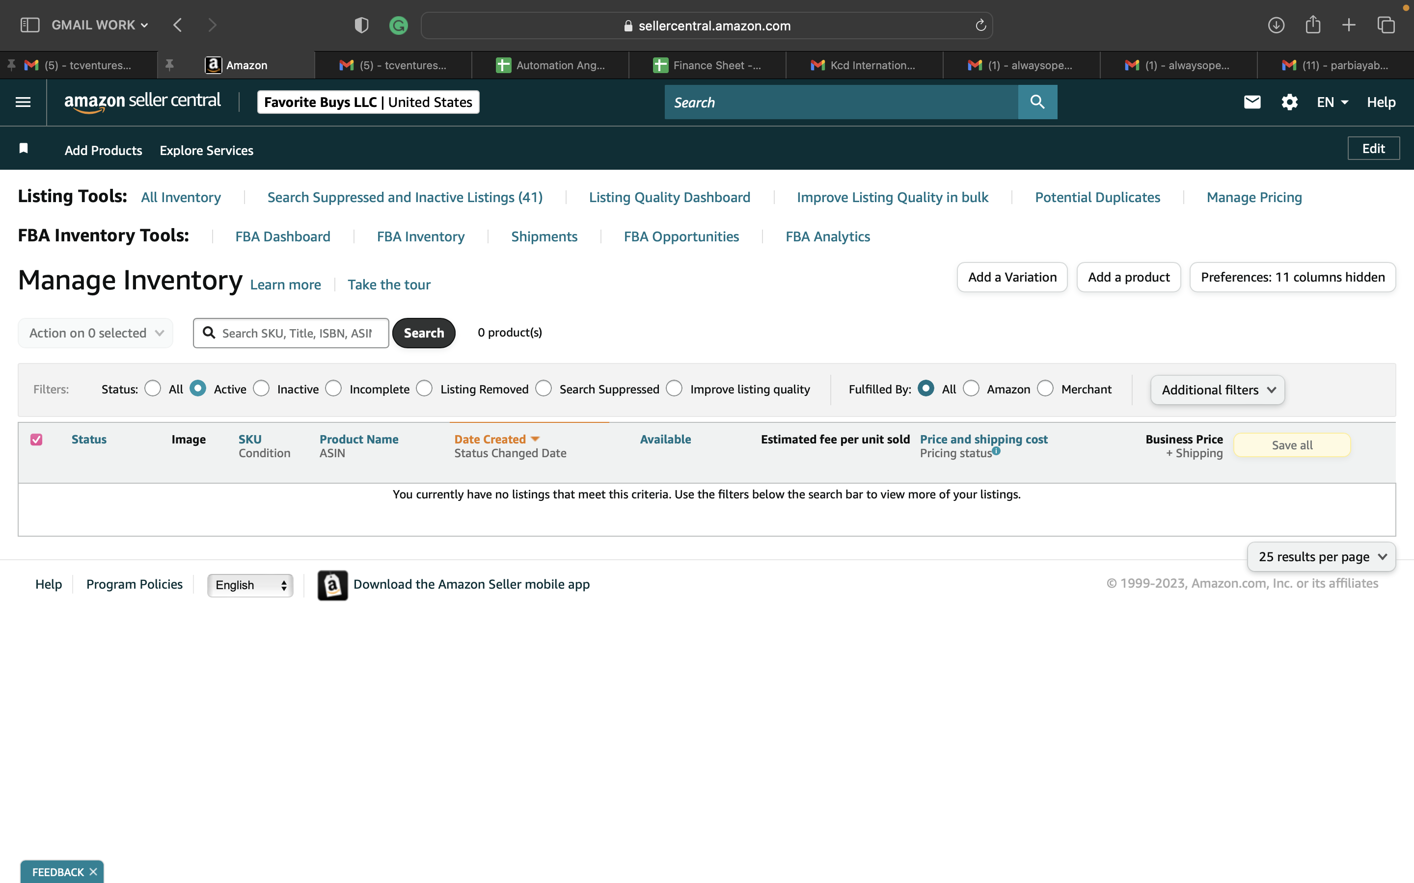Click the Pricing status info icon
Viewport: 1414px width, 883px height.
pyautogui.click(x=996, y=450)
